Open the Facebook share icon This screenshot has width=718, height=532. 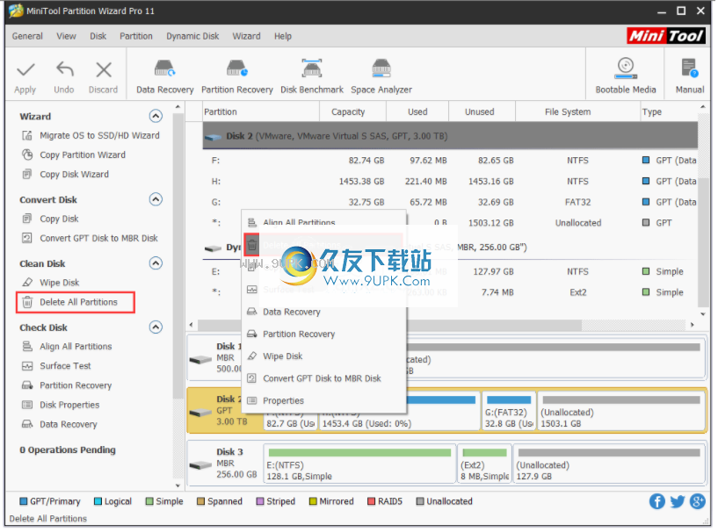tap(657, 502)
